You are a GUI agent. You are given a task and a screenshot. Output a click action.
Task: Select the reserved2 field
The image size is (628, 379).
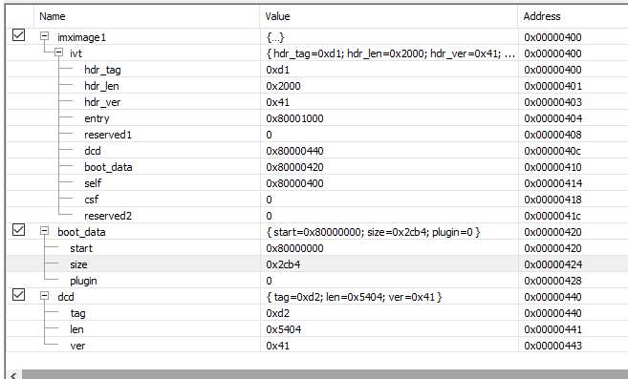pyautogui.click(x=108, y=216)
